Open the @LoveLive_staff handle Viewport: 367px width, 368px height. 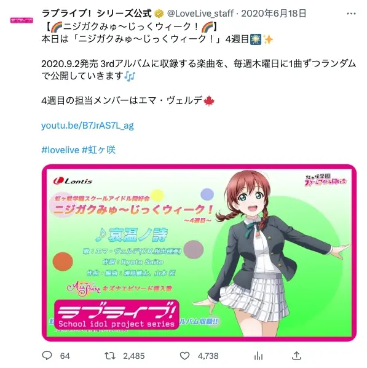pyautogui.click(x=200, y=14)
